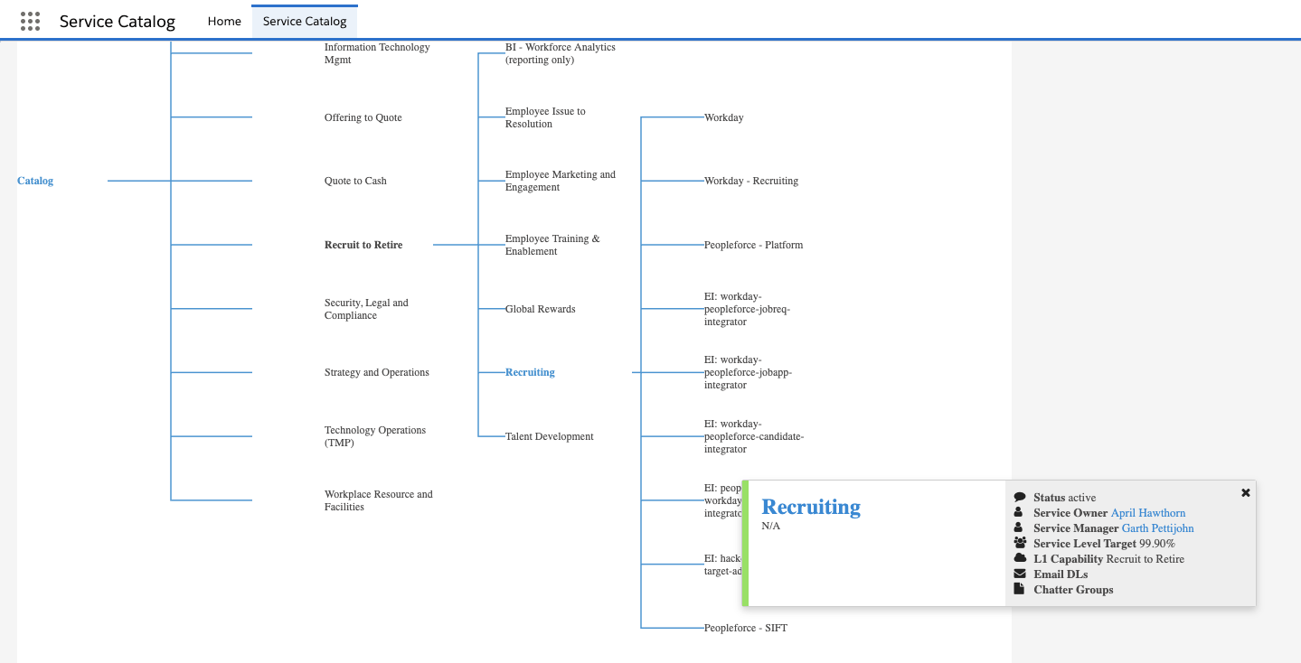Open EI: workday-peopleforce-candidate-integrator node
The height and width of the screenshot is (663, 1301).
tap(754, 436)
